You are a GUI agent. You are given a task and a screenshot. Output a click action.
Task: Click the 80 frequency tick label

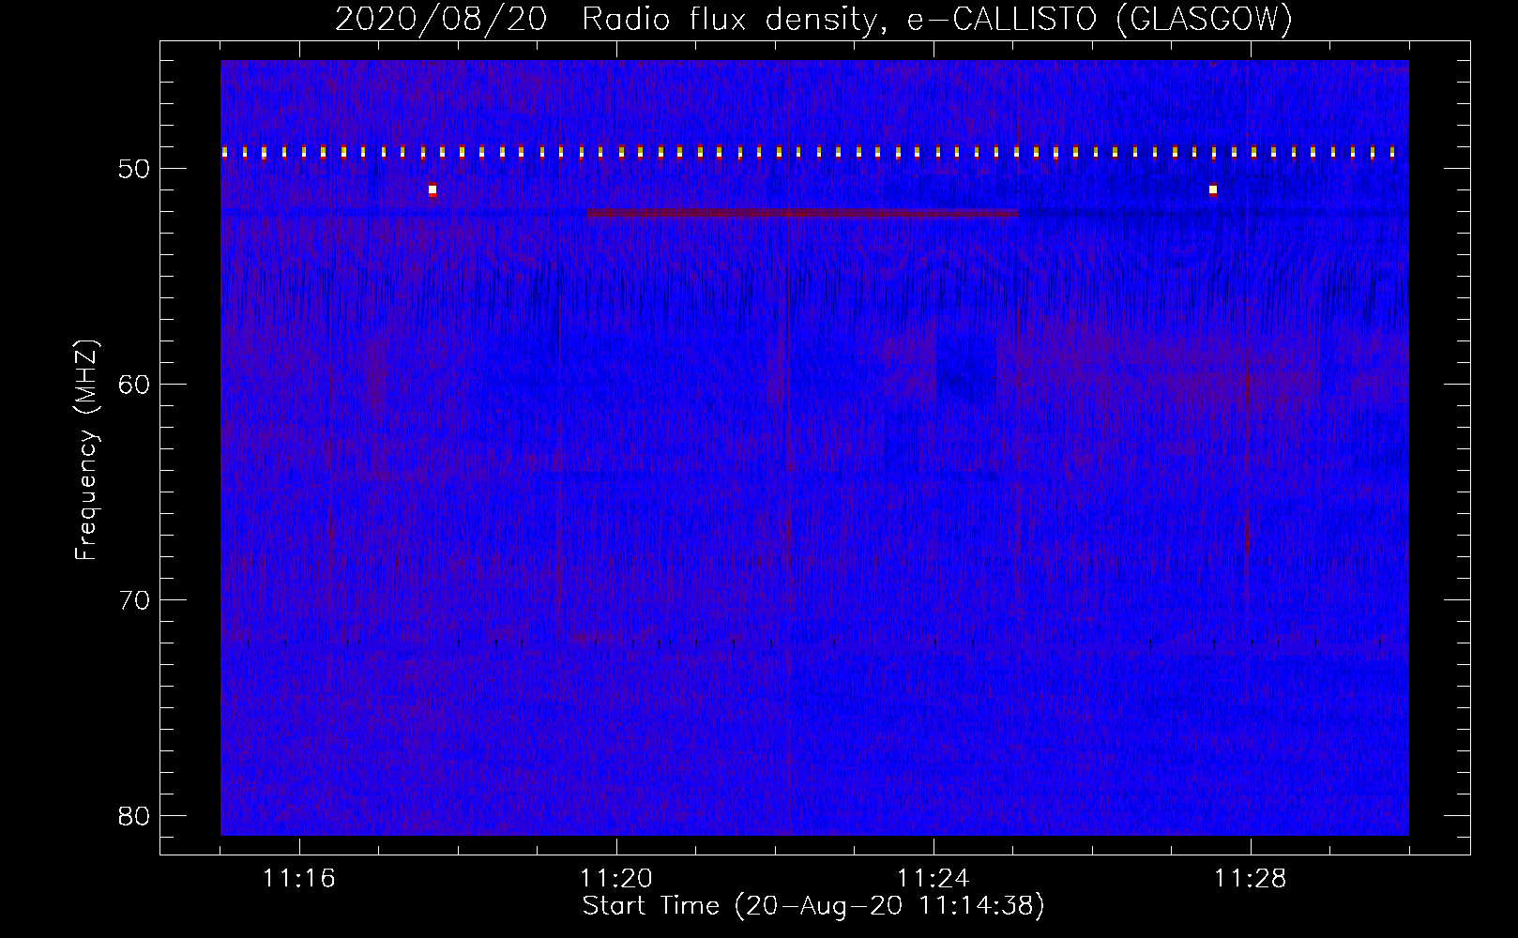134,816
